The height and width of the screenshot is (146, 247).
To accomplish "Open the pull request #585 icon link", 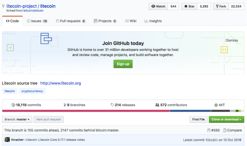I will click(209, 130).
